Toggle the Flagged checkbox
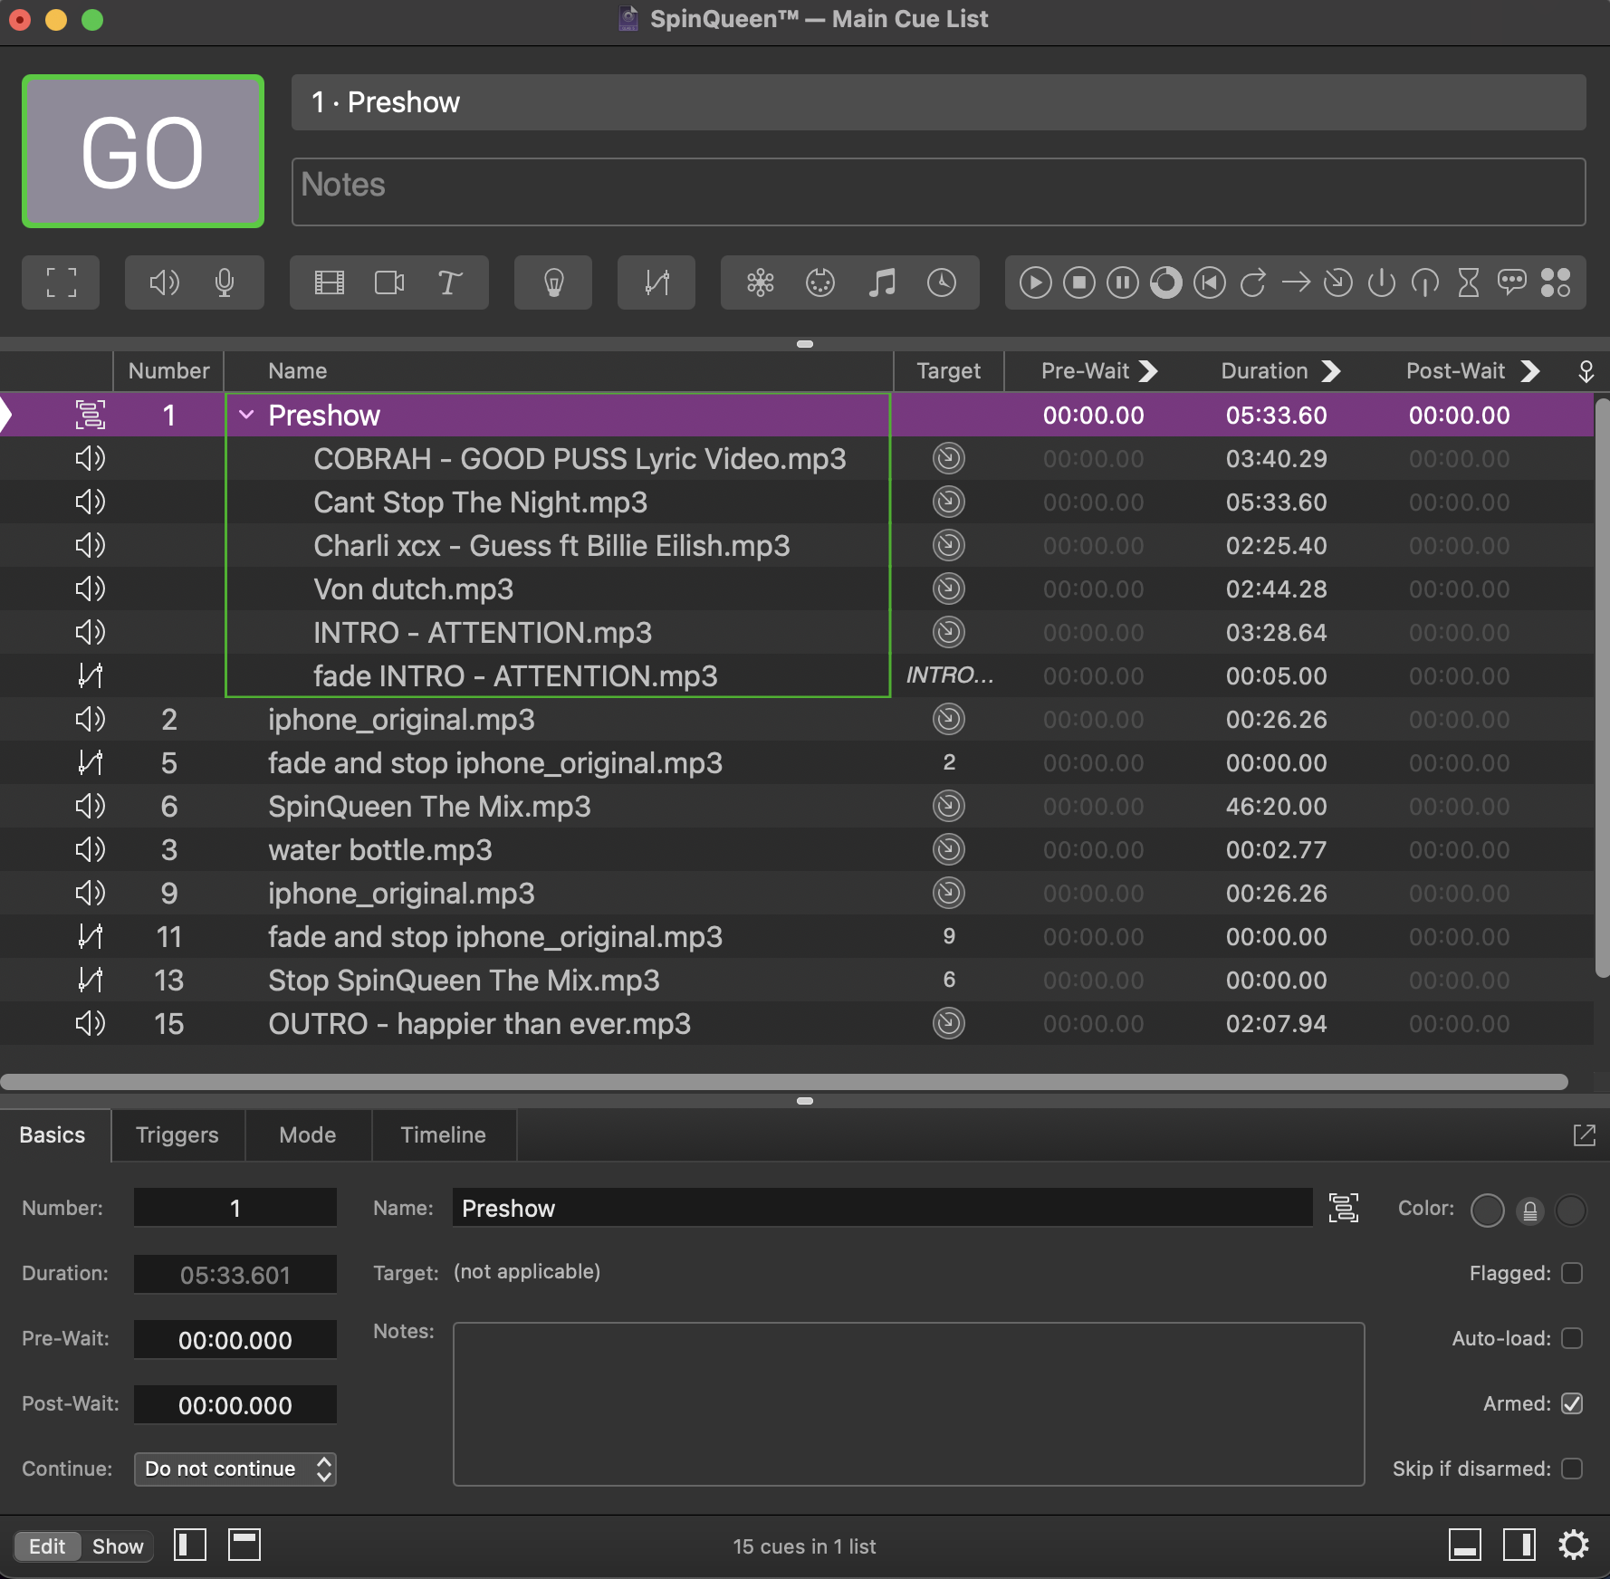The height and width of the screenshot is (1579, 1610). pyautogui.click(x=1572, y=1273)
